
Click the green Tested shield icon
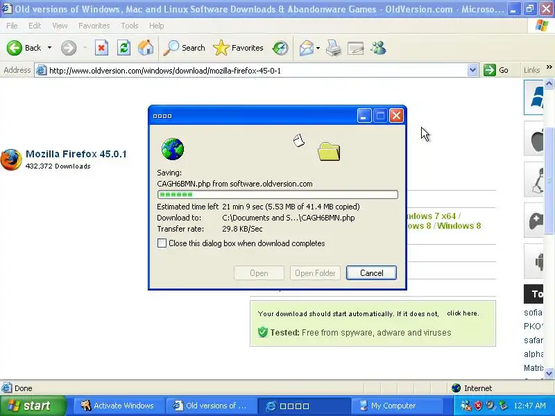pos(263,332)
